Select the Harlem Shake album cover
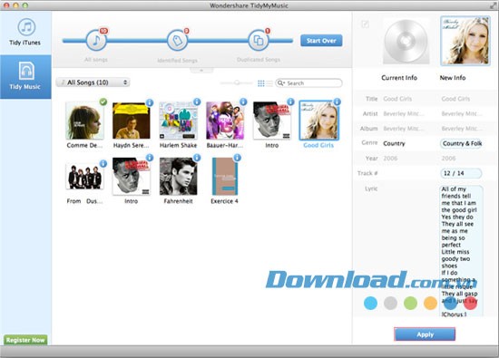499x358 pixels. 178,121
